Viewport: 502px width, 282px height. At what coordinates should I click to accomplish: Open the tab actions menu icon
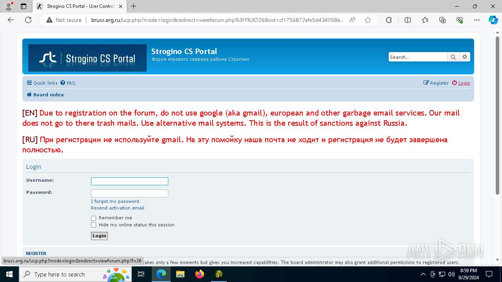pos(24,6)
